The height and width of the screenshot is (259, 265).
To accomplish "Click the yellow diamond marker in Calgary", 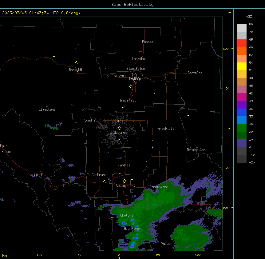I will pos(125,181).
